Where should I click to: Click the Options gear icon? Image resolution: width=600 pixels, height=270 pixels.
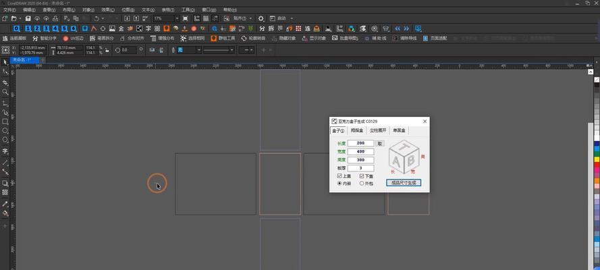261,18
